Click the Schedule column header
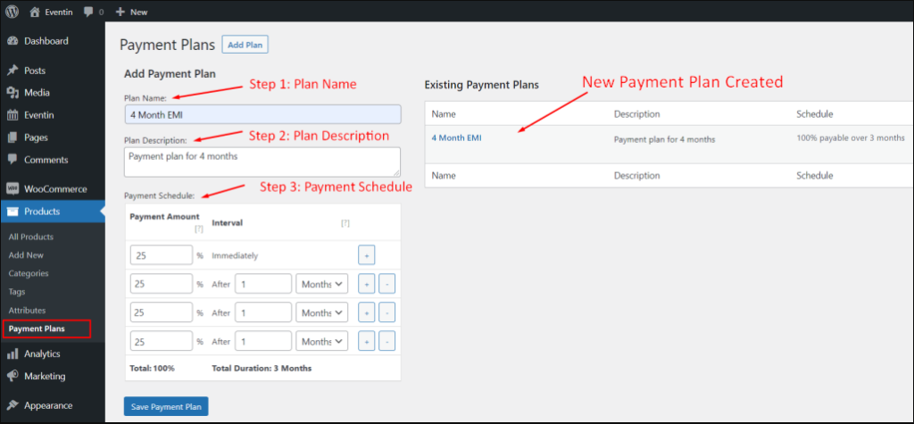This screenshot has width=914, height=424. [x=814, y=113]
